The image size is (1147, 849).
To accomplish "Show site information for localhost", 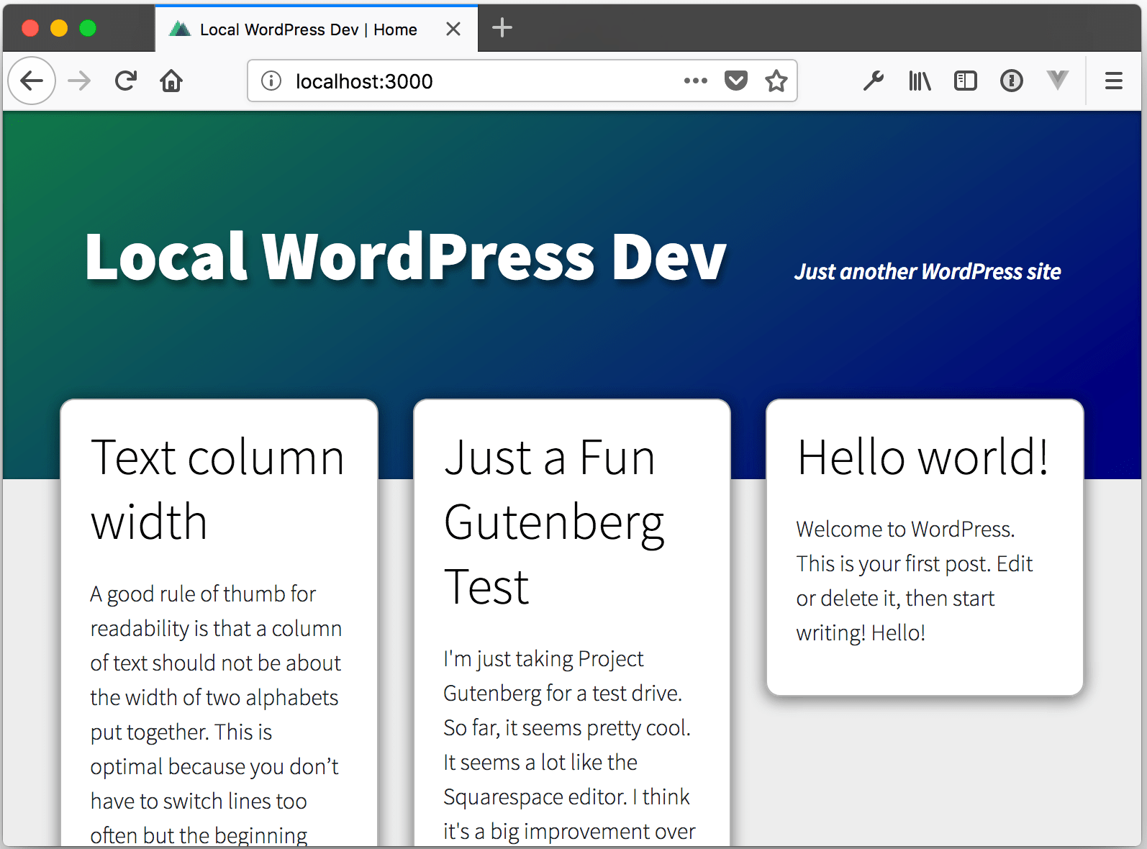I will [271, 81].
